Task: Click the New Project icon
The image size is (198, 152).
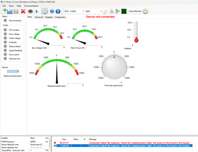Action: coord(4,11)
